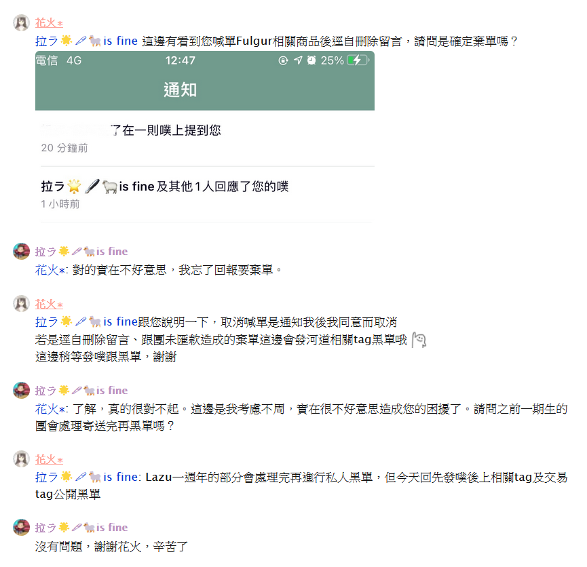Click the 拉ラ is fine mention before Lazu一週年
This screenshot has height=567, width=587.
point(86,477)
